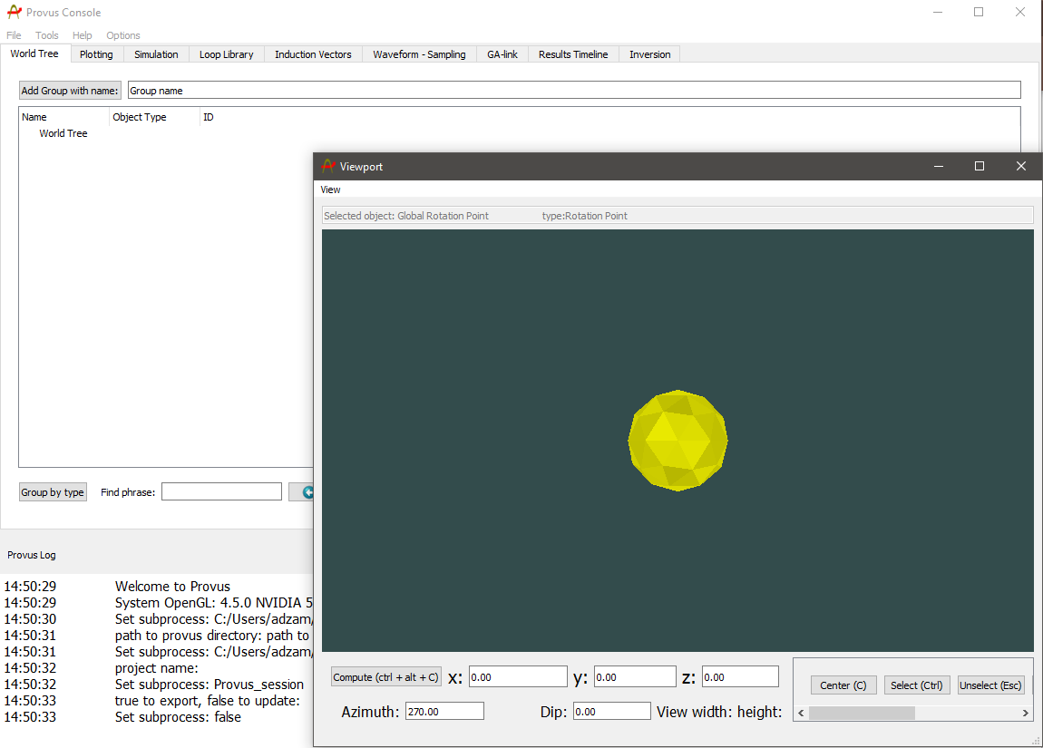Click the yellow rotation point sphere
Screen dimensions: 1043x748
coord(677,441)
